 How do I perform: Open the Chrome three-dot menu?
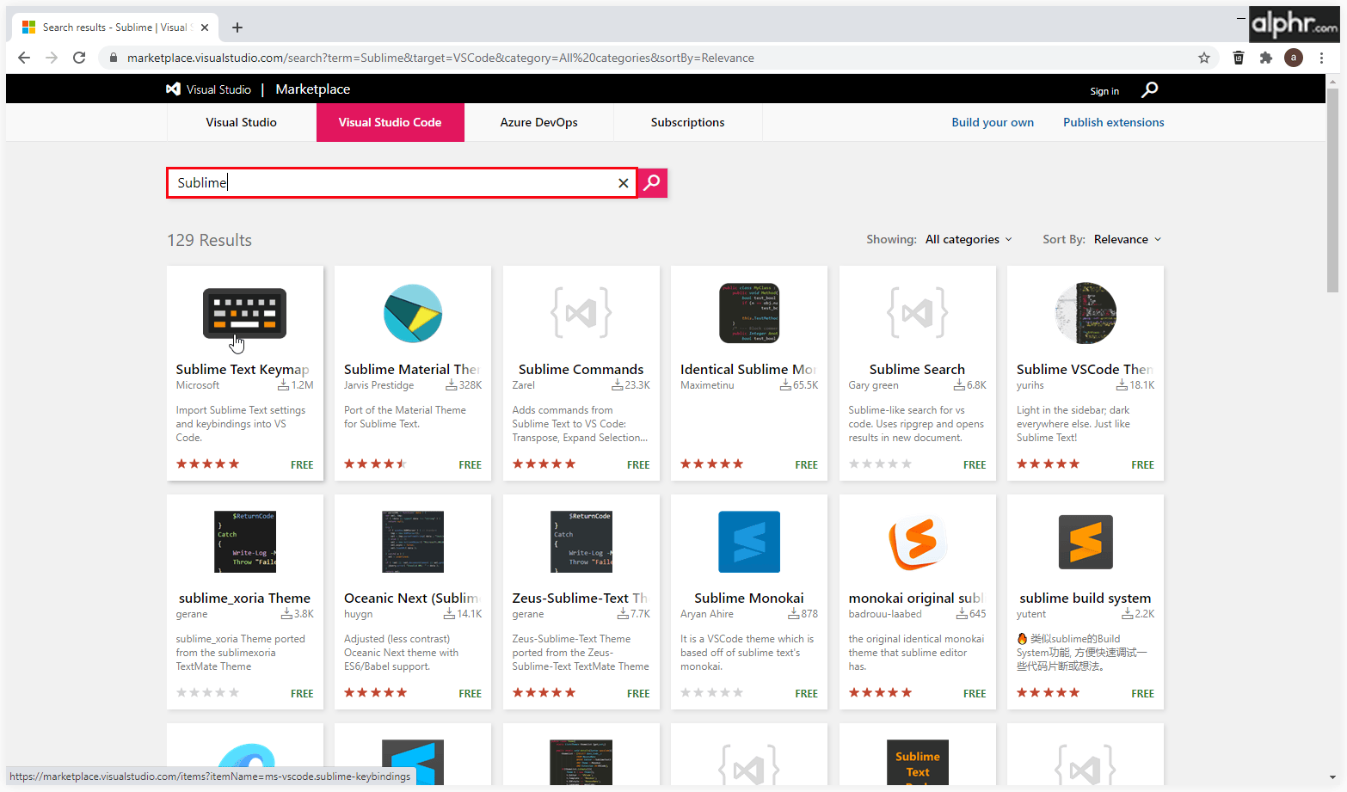pyautogui.click(x=1322, y=58)
